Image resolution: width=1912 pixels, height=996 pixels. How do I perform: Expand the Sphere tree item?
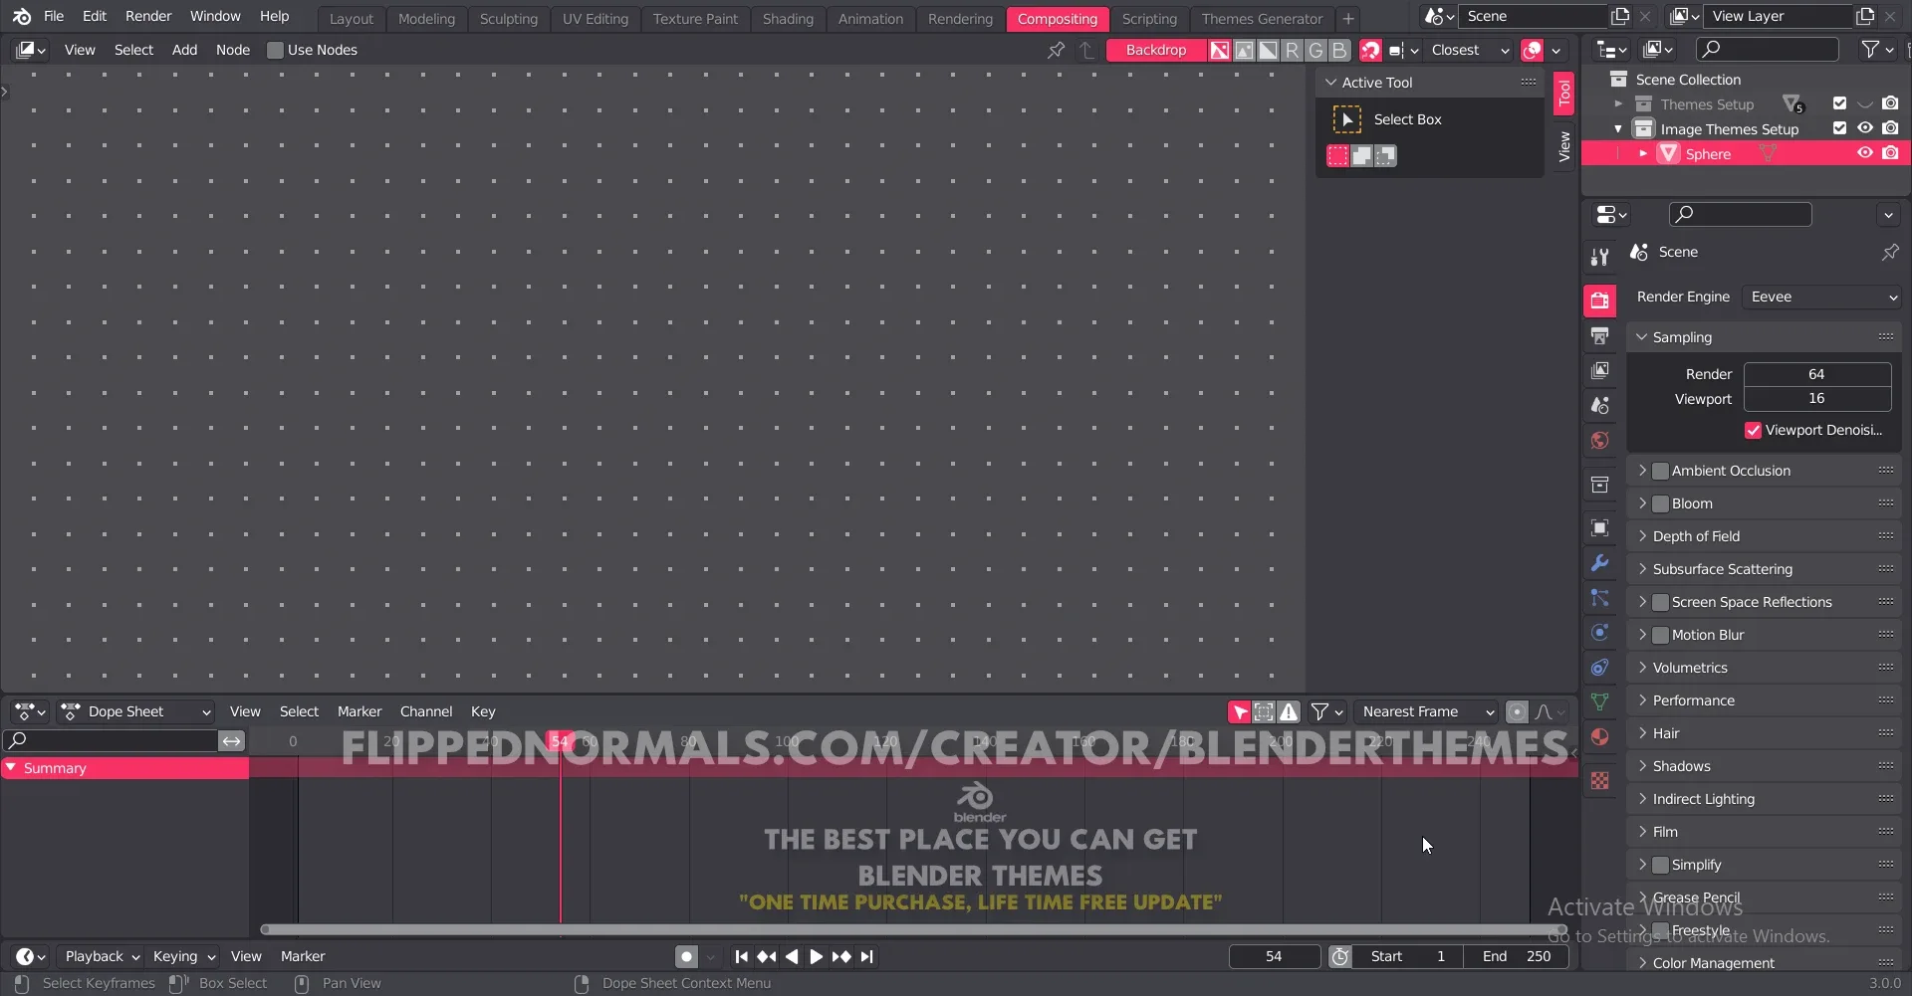point(1643,153)
